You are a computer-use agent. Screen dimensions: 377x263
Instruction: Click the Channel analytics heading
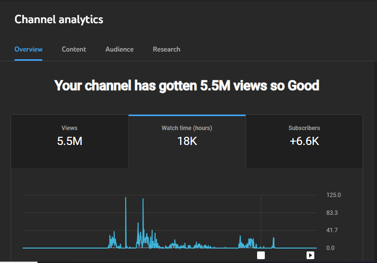(59, 19)
